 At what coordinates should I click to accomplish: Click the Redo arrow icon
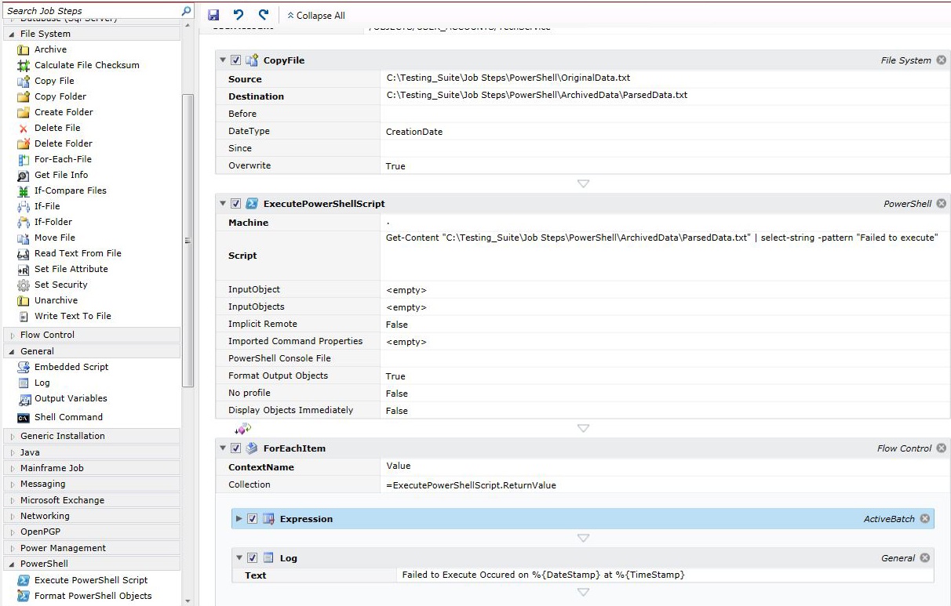tap(264, 16)
